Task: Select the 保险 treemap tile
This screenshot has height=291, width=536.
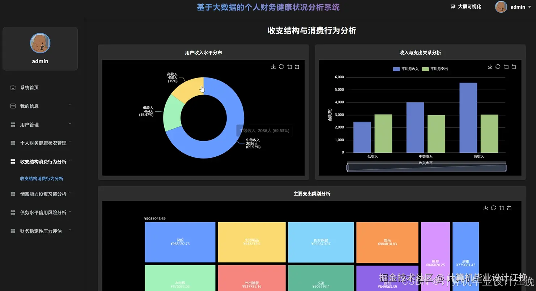Action: (x=180, y=242)
